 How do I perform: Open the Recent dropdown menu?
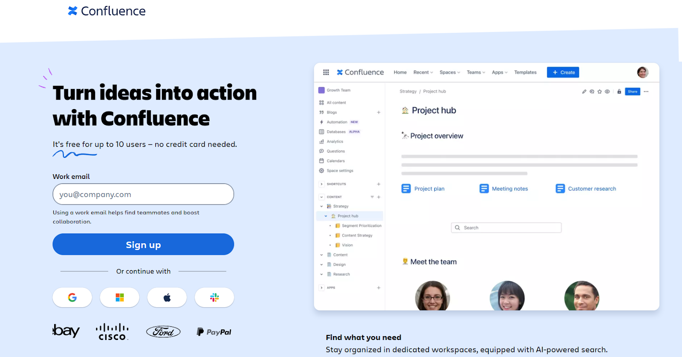pos(423,72)
